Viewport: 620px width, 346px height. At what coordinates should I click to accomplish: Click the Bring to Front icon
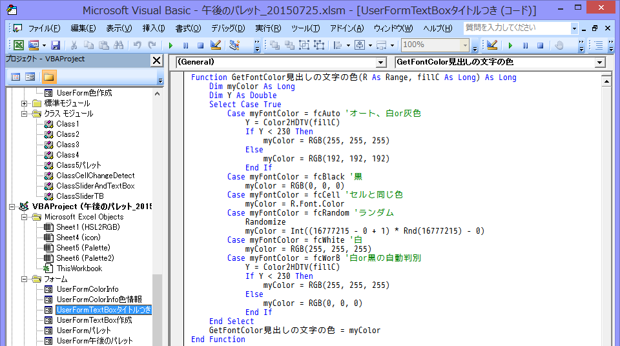coord(274,45)
